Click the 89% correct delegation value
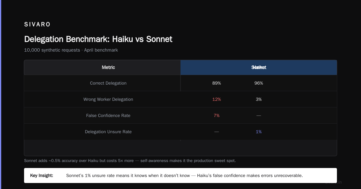Screen dimensions: 361x189 click(217, 83)
